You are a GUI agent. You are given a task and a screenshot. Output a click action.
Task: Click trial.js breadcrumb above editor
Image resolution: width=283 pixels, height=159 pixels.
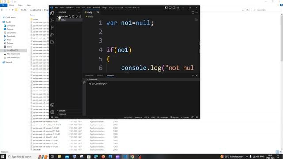(89, 17)
